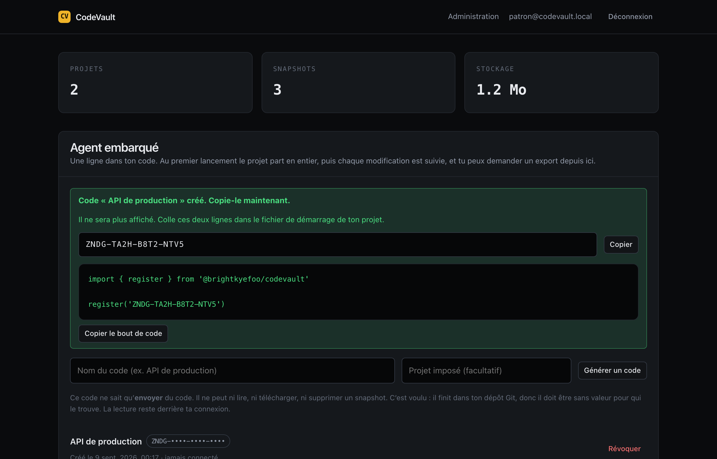Click the 'Il ne sera plus affiché' notice
The image size is (717, 459).
pyautogui.click(x=231, y=219)
